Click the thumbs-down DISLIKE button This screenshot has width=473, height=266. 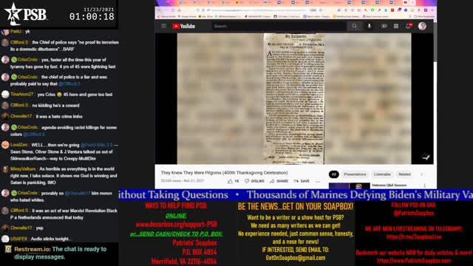pyautogui.click(x=254, y=181)
